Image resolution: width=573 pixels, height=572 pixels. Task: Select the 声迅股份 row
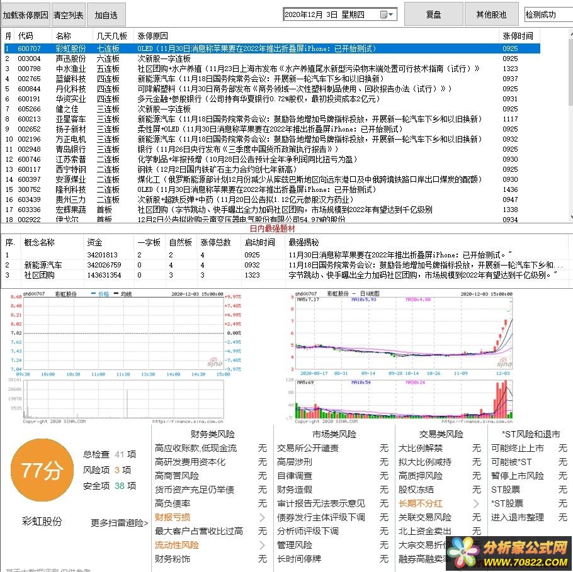[272, 59]
